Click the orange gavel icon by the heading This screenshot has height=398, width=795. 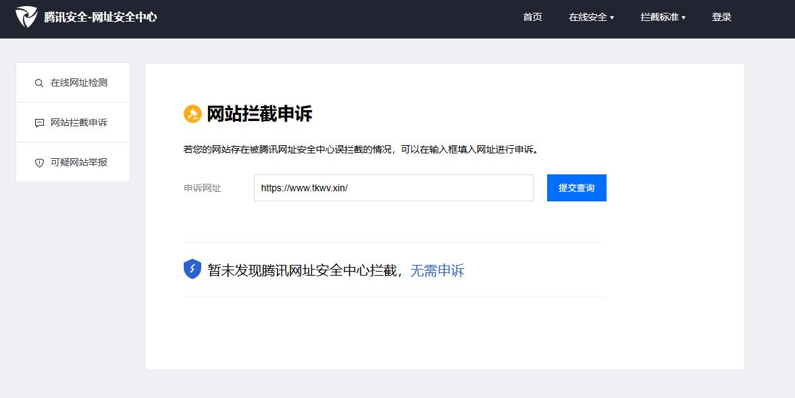193,114
